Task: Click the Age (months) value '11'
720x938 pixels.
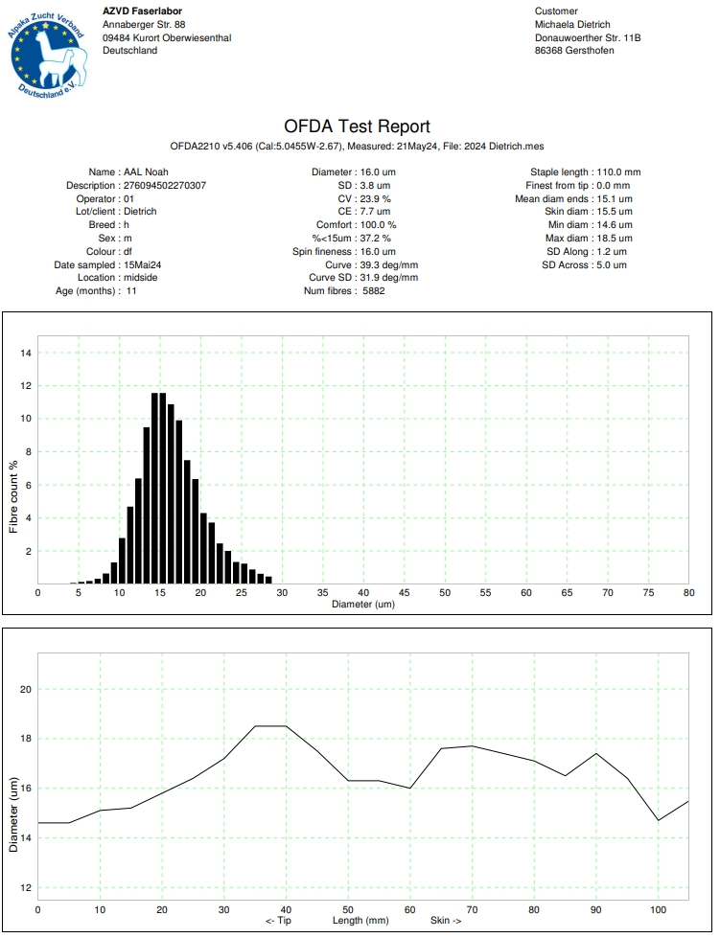Action: point(131,291)
